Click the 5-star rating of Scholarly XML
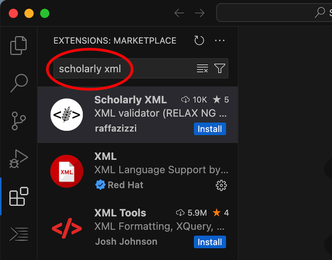This screenshot has height=260, width=332. tap(221, 100)
